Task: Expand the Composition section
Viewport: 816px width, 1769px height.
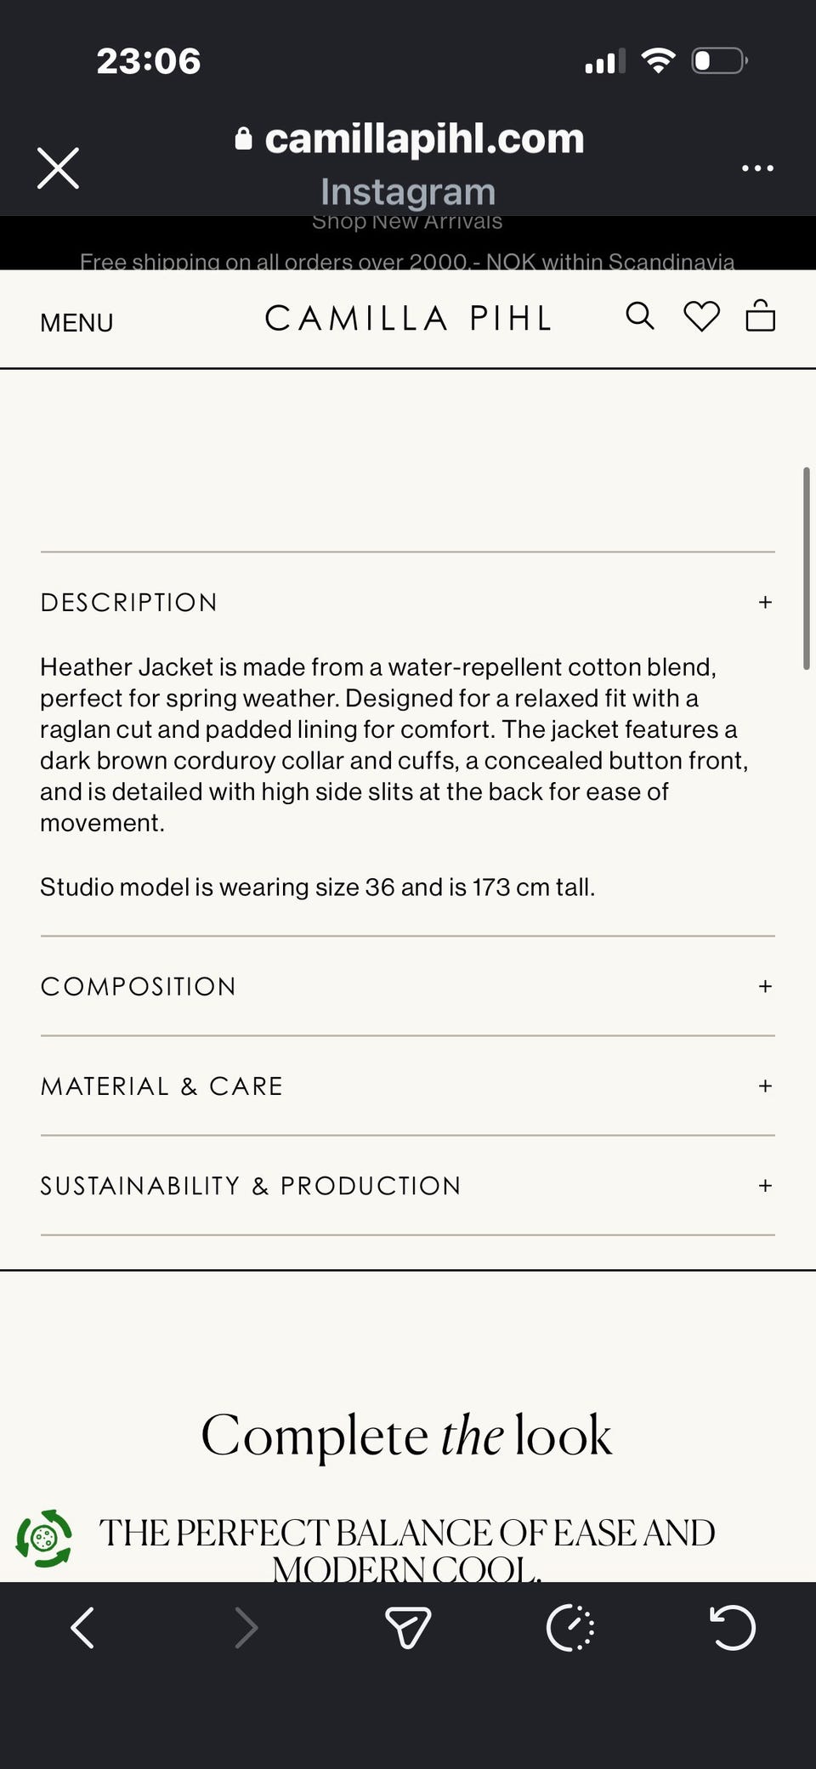Action: 765,986
